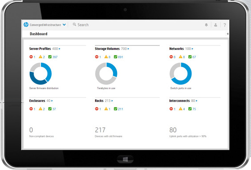Open the user session icon
The image size is (251, 170).
pyautogui.click(x=216, y=25)
